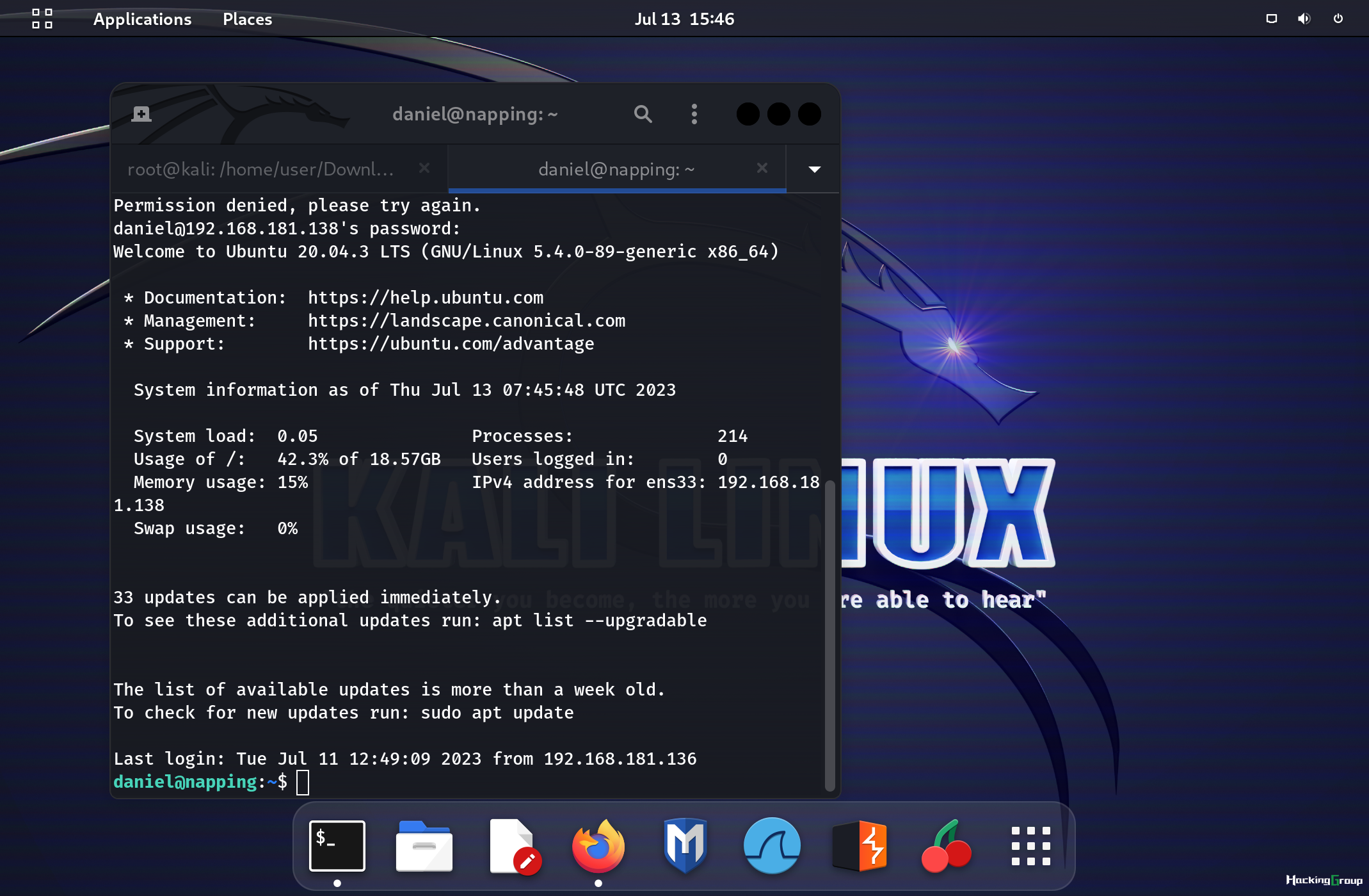This screenshot has height=896, width=1369.
Task: Click "daniel@192.168.181.138's password:" line
Action: click(x=287, y=229)
